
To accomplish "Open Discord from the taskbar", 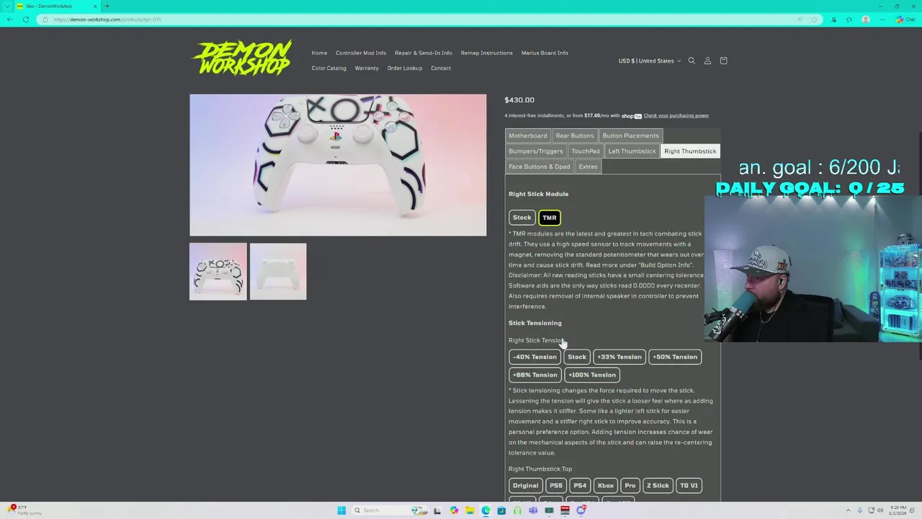I will [581, 510].
